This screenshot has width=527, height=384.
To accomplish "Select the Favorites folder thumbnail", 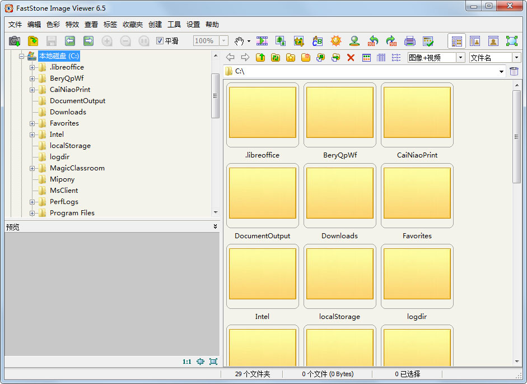I will click(417, 196).
